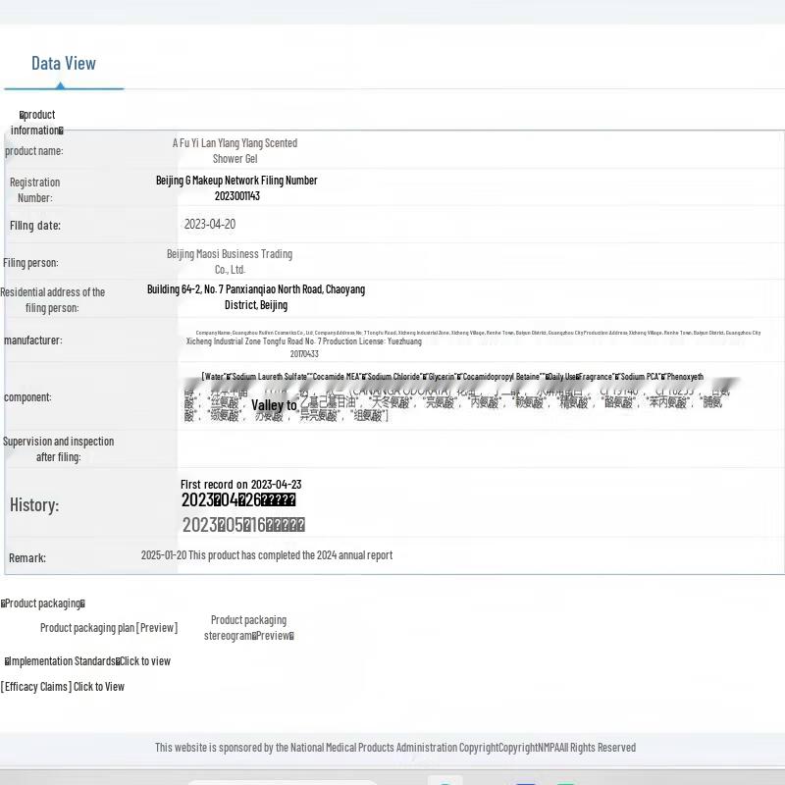Click the Panxianqiao North Road address text
Image resolution: width=785 pixels, height=785 pixels.
[x=255, y=296]
